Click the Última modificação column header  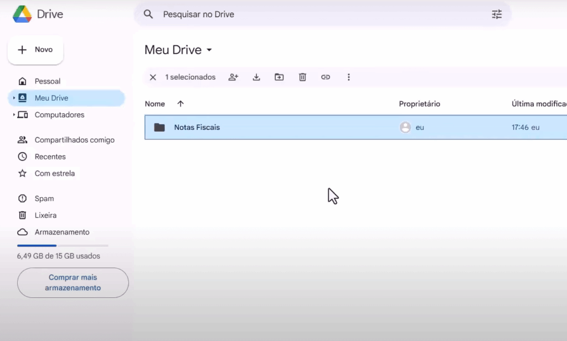point(539,104)
